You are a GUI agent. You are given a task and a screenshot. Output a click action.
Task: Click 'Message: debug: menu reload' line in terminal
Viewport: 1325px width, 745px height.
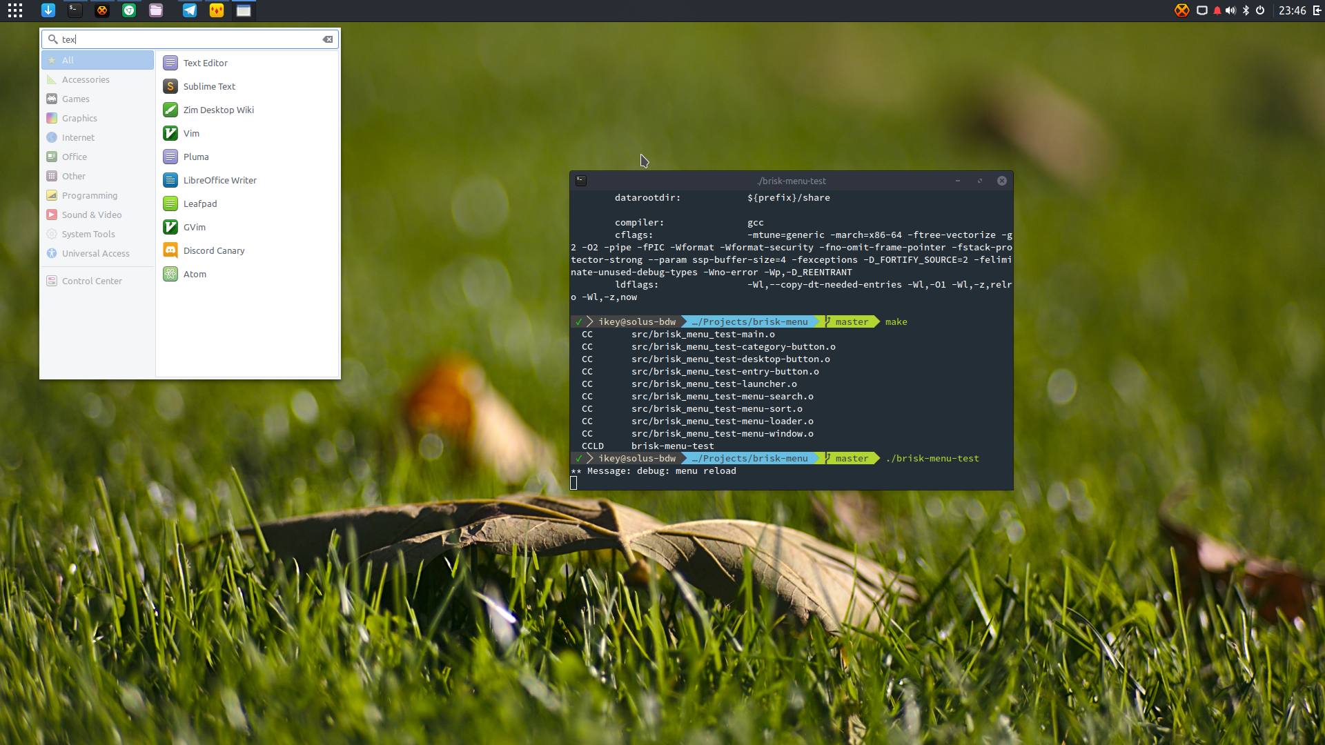pos(654,471)
